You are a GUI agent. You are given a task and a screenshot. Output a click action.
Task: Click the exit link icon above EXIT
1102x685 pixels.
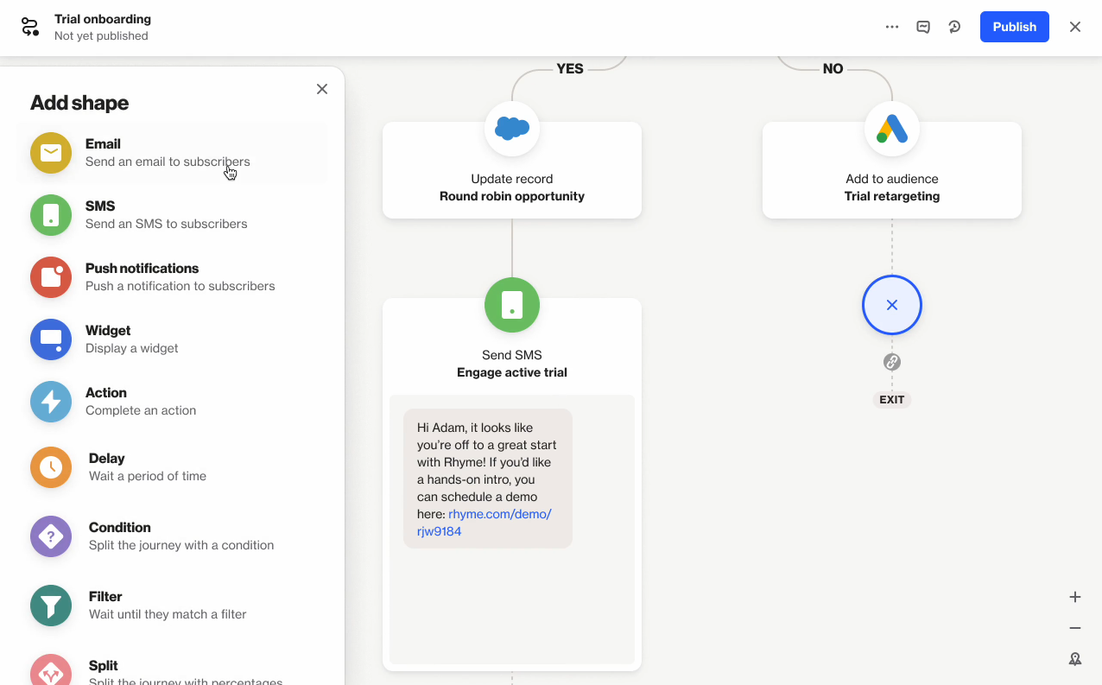[891, 363]
